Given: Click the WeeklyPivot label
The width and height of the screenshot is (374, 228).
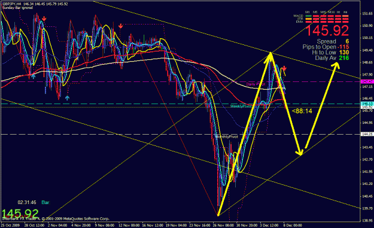Looking at the screenshot, I should point(241,106).
